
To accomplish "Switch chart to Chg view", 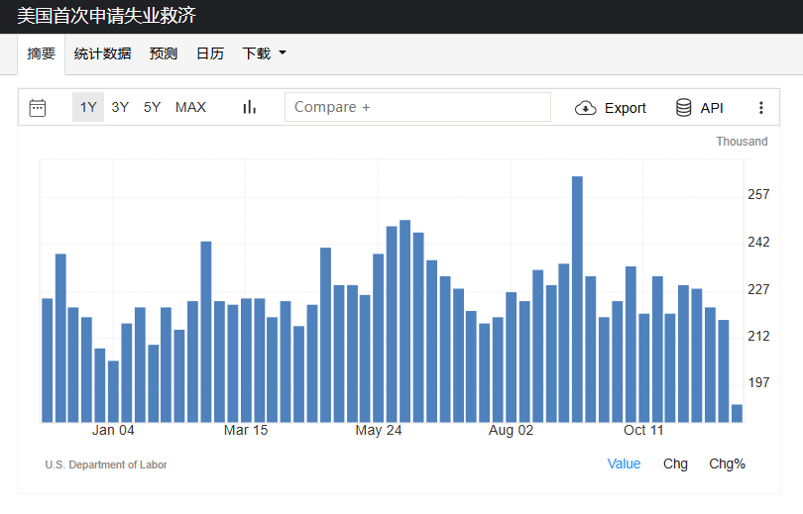I will point(675,463).
